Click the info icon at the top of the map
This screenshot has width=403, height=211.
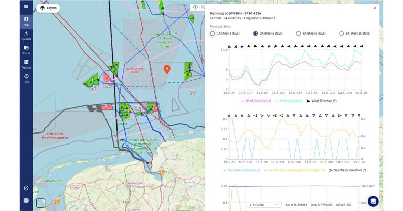click(x=195, y=7)
